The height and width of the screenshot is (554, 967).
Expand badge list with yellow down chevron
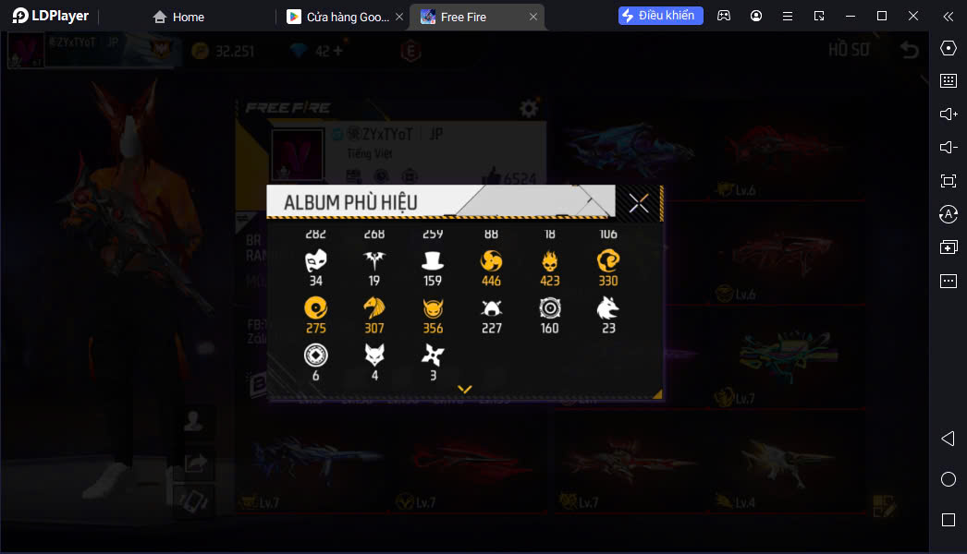coord(465,389)
